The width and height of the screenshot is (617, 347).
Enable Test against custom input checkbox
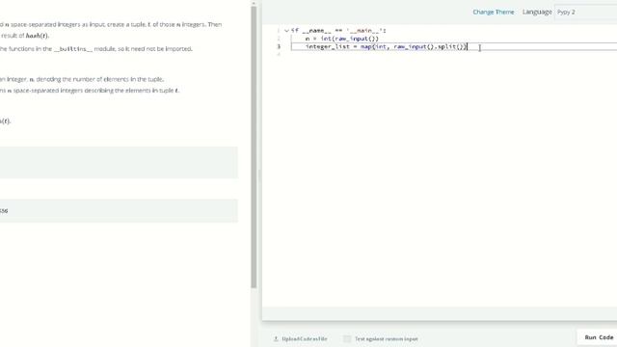(347, 338)
